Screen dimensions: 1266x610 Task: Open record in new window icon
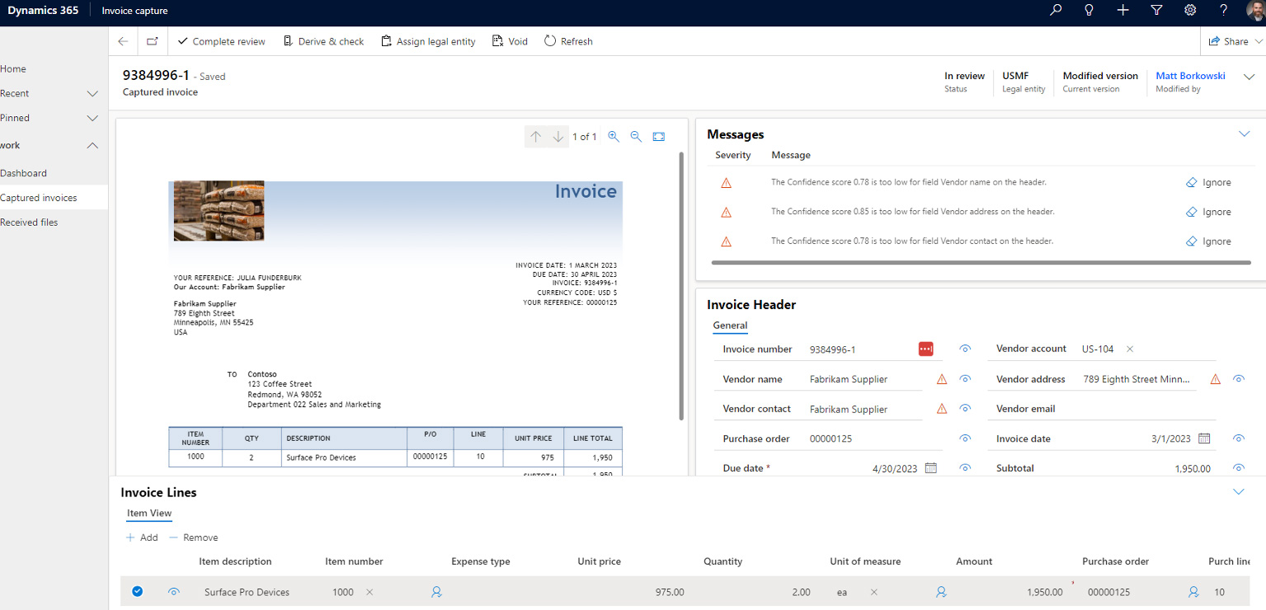point(152,41)
